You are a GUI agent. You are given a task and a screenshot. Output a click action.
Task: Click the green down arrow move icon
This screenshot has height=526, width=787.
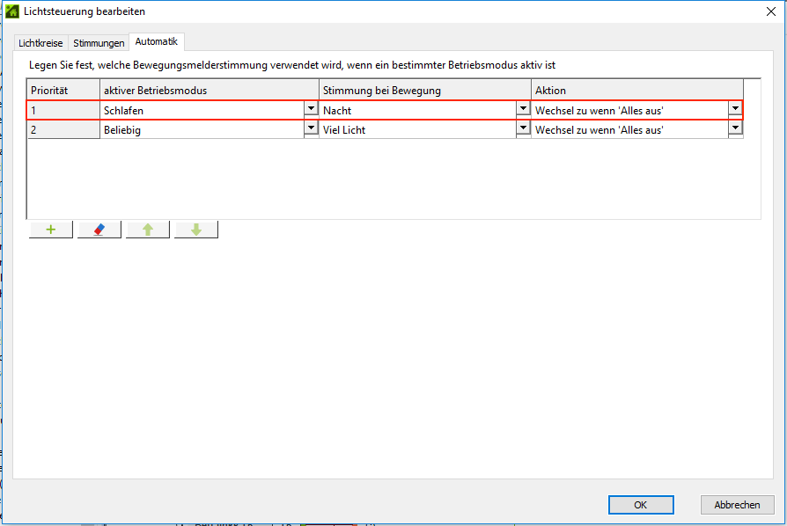click(x=196, y=230)
